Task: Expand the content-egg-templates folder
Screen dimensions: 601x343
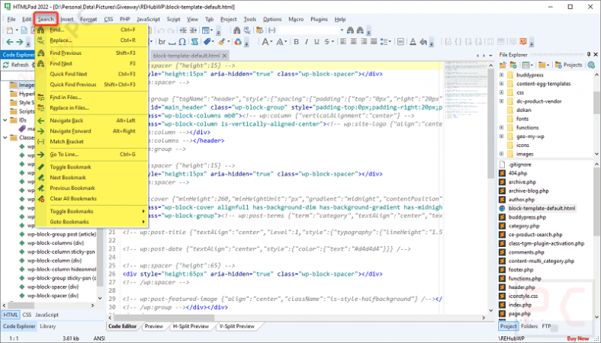Action: pos(501,84)
